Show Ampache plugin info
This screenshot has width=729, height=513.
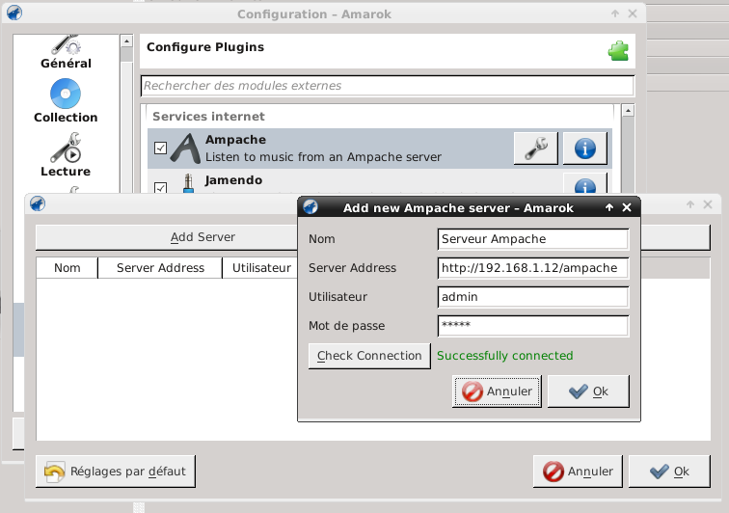pos(585,148)
